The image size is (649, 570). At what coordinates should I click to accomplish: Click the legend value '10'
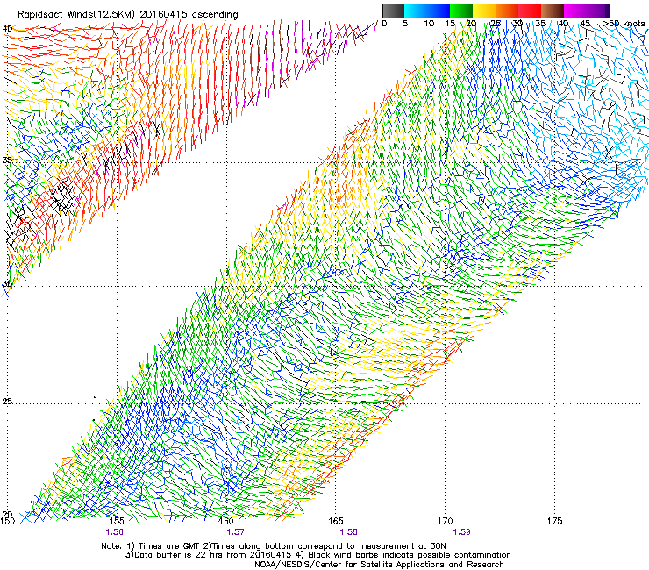(429, 24)
